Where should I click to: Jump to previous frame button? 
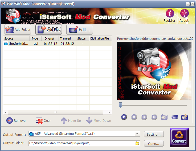(144, 117)
